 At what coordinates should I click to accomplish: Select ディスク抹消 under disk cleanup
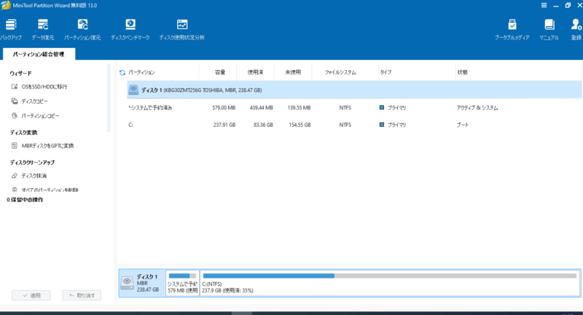pyautogui.click(x=34, y=176)
